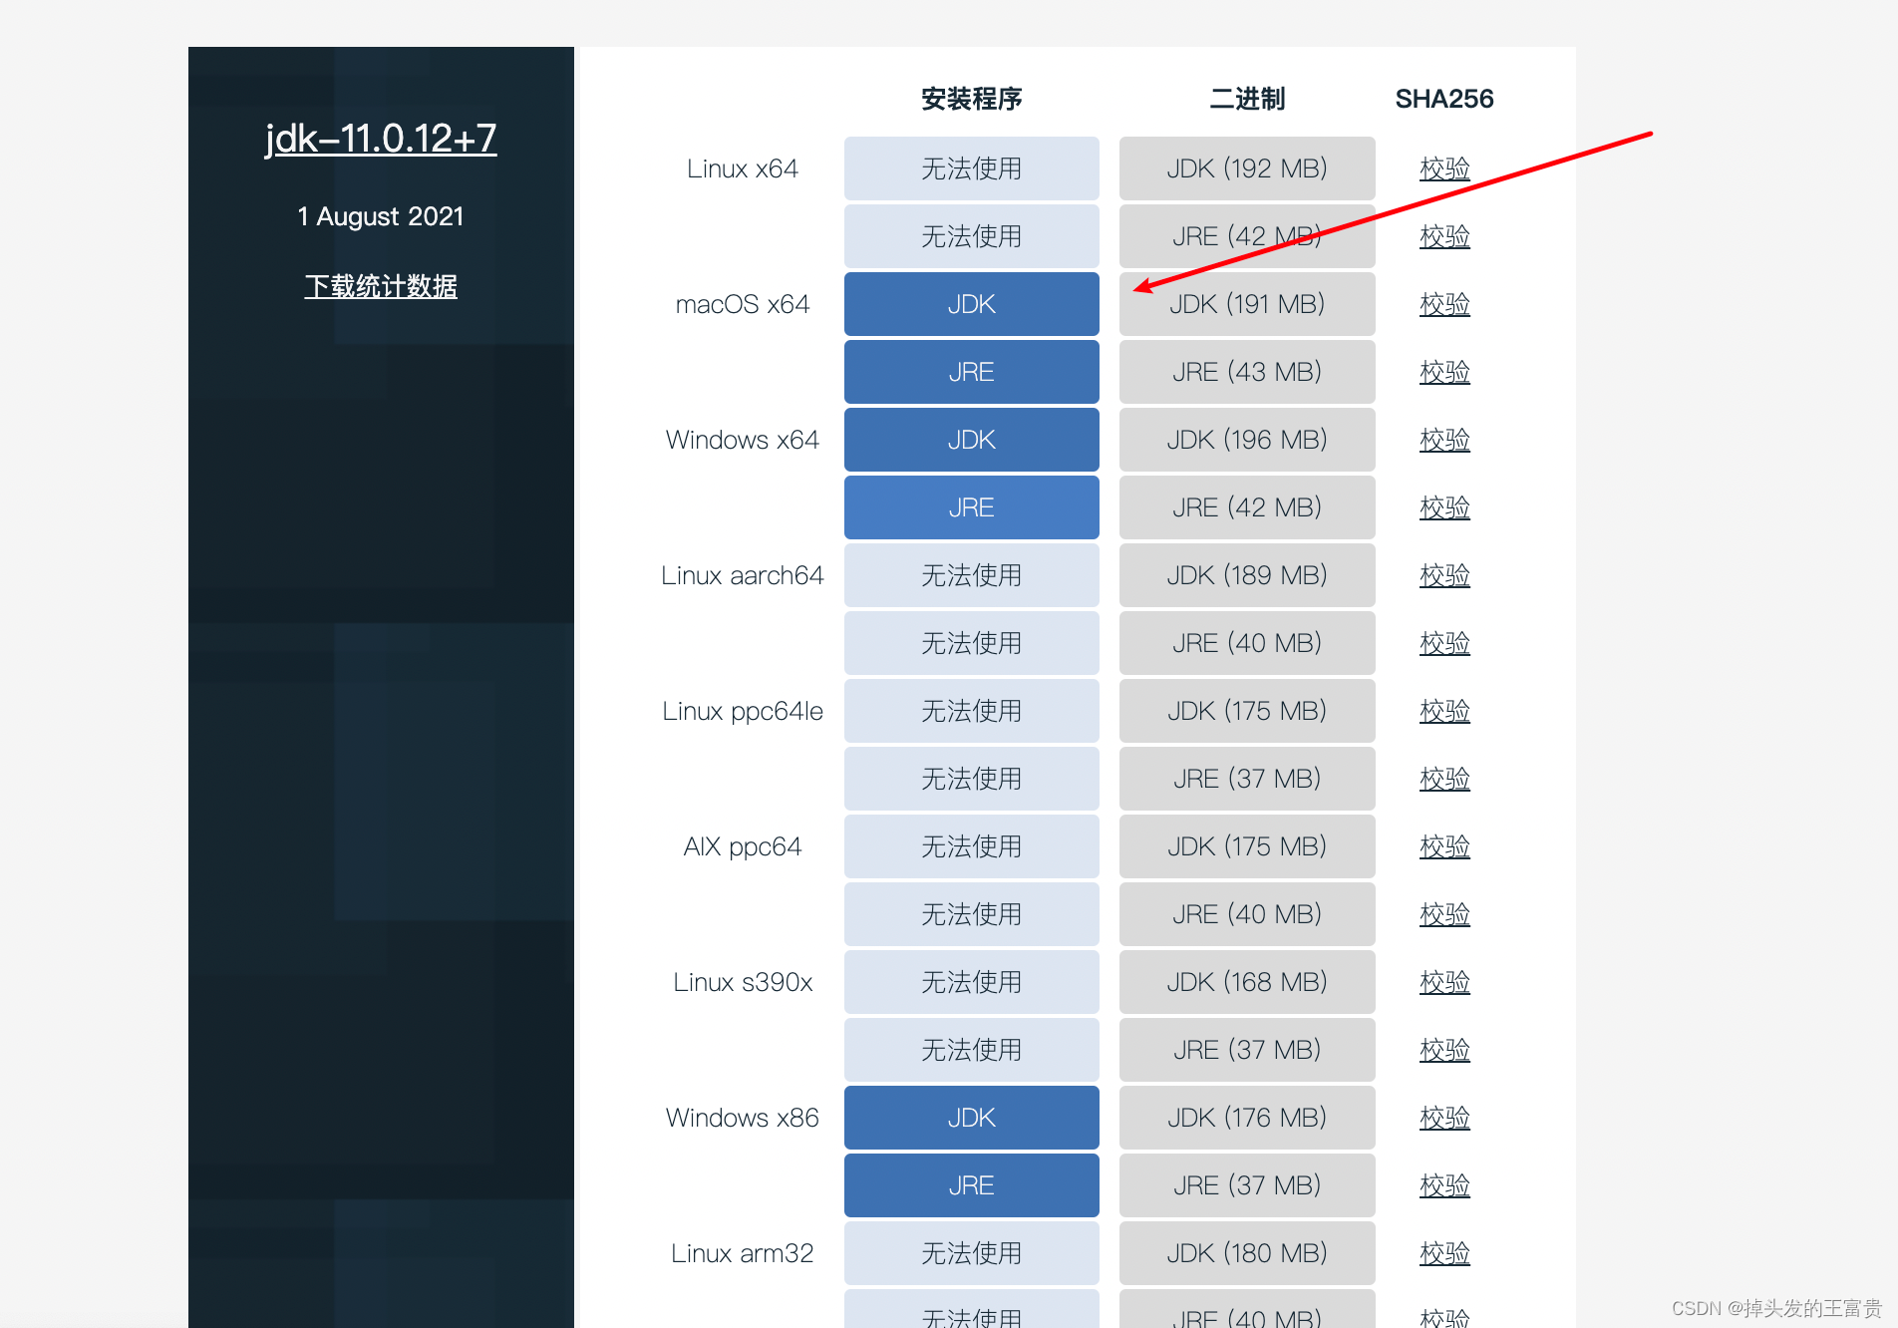
Task: Open 校验 checksum for Linux x64 JDK
Action: tap(1444, 168)
